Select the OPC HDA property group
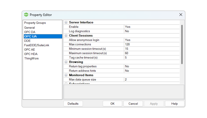Screen dimensions: 207x118 coord(31,54)
